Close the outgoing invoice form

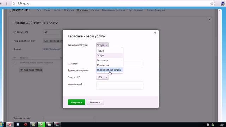click(209, 20)
